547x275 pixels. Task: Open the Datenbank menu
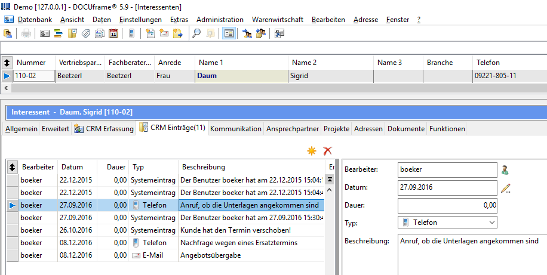click(x=35, y=20)
